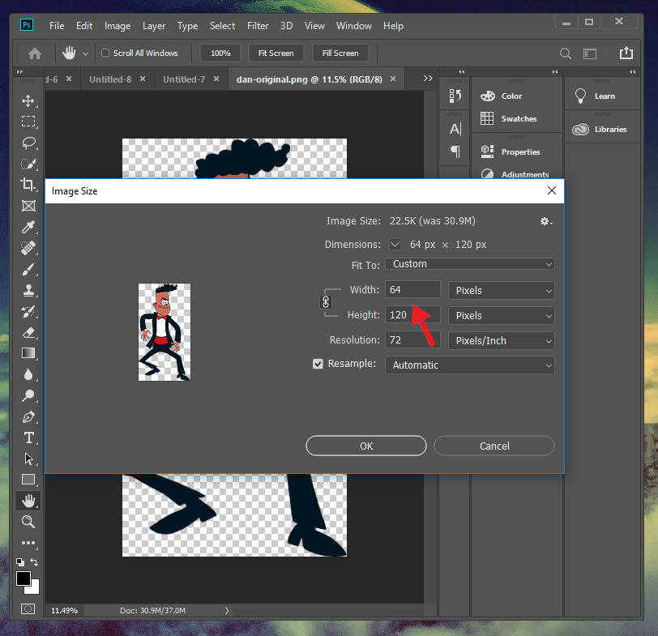Viewport: 658px width, 636px height.
Task: Open the Filter menu
Action: click(258, 26)
